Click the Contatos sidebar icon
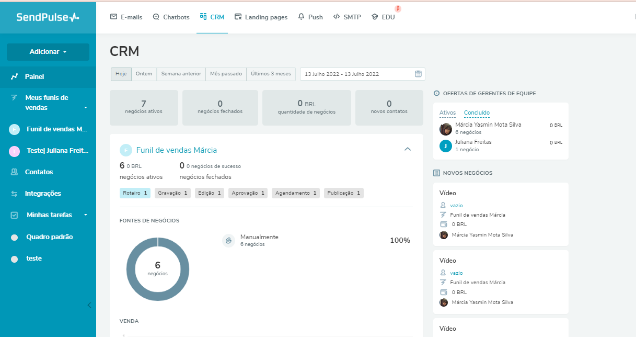 15,172
